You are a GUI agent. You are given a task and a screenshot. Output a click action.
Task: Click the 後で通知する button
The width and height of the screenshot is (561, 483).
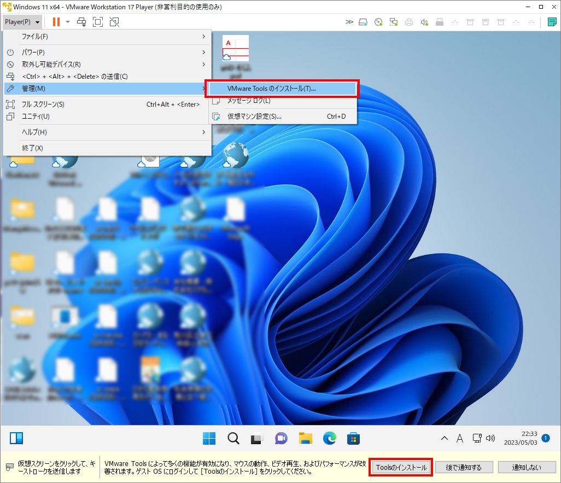464,468
